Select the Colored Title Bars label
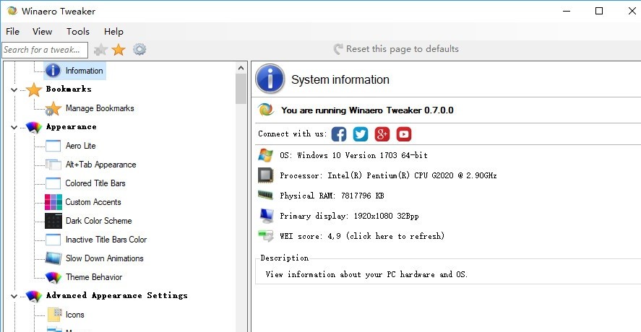Image resolution: width=641 pixels, height=332 pixels. pos(95,183)
